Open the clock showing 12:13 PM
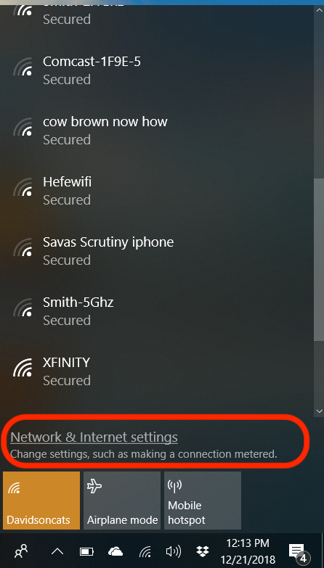Screen dimensions: 324x568 (x=248, y=552)
